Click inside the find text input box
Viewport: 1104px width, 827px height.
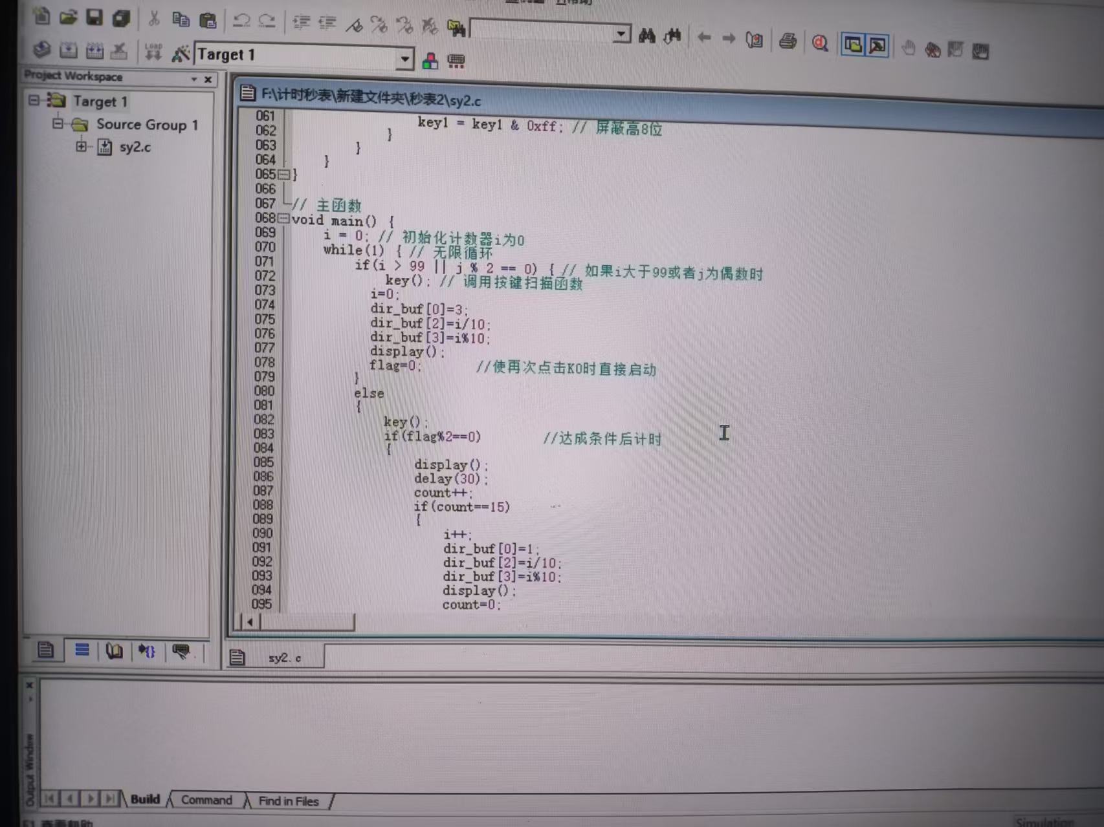[x=542, y=30]
